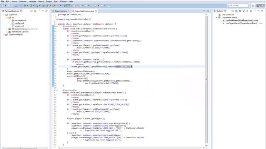This screenshot has height=149, width=266.
Task: Expand the me.samkio.sh package
Action: coord(10,20)
